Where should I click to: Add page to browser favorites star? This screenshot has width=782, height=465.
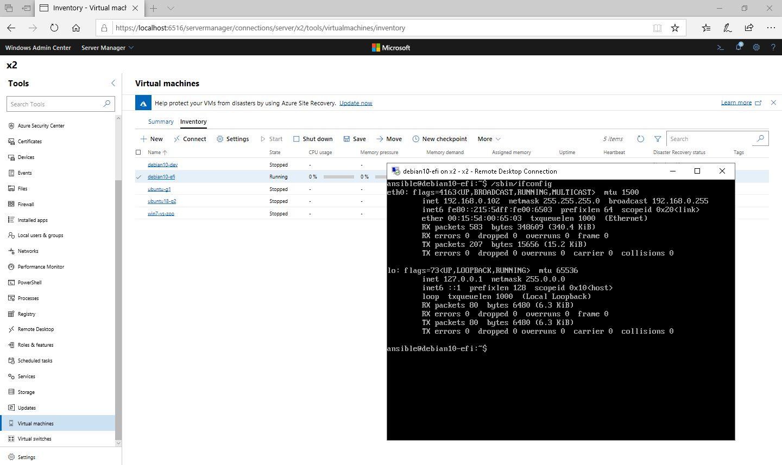coord(675,28)
